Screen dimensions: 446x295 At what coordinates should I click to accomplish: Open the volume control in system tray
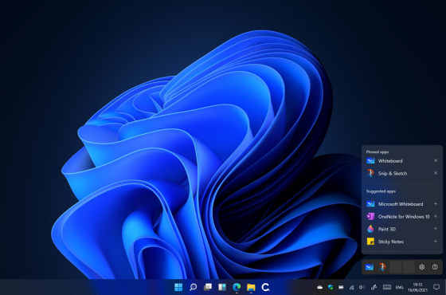pos(362,287)
